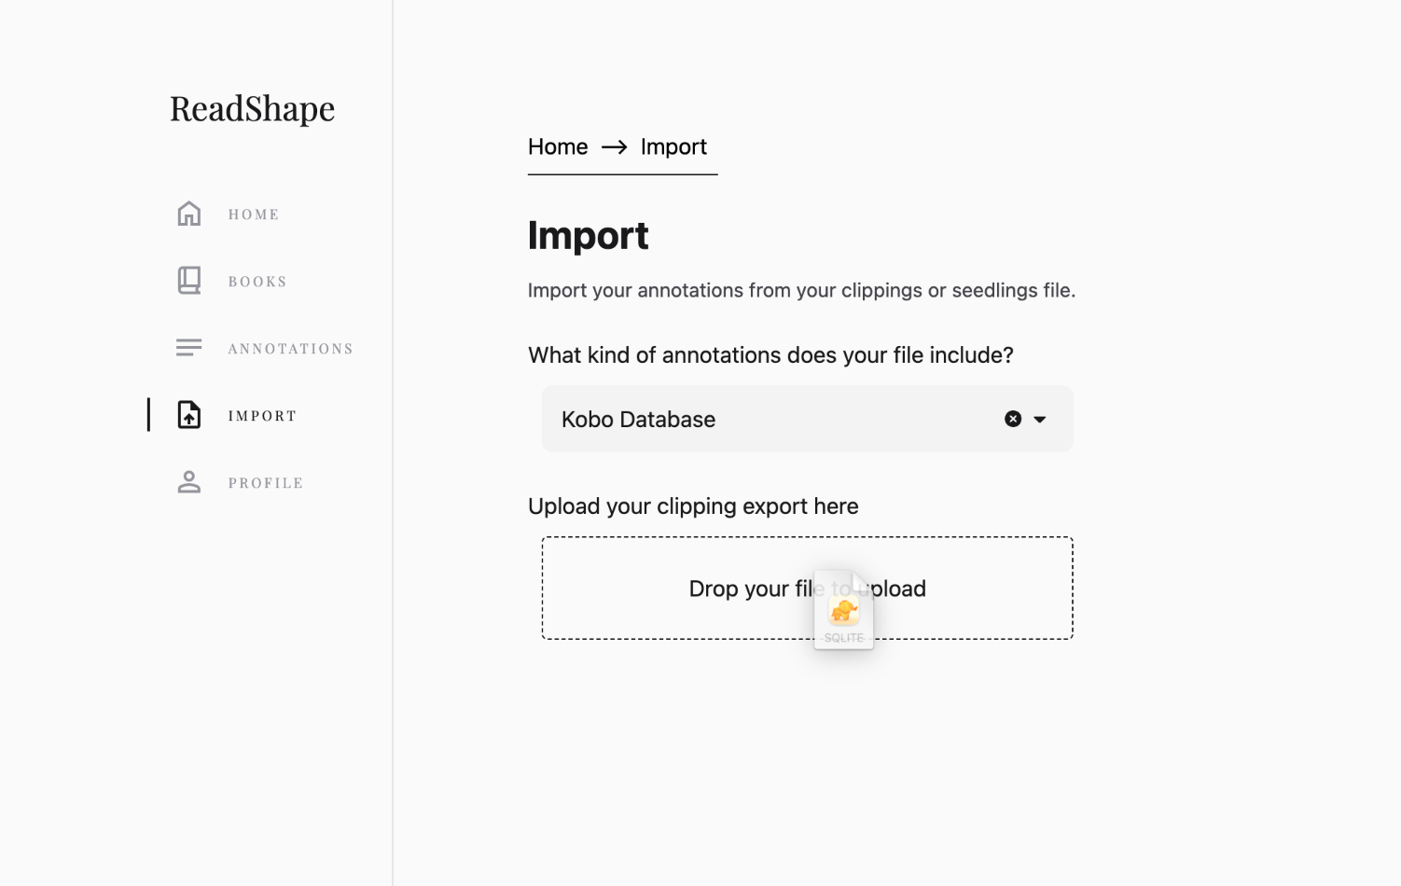This screenshot has height=886, width=1401.
Task: Open the HOME menu item
Action: 254,215
